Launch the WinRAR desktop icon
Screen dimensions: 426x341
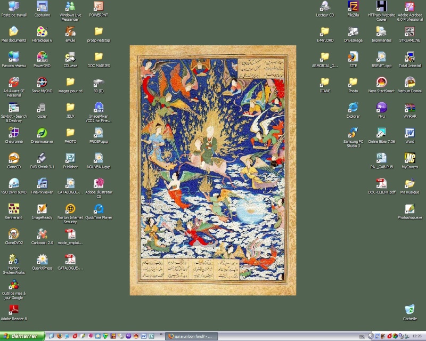pos(409,110)
